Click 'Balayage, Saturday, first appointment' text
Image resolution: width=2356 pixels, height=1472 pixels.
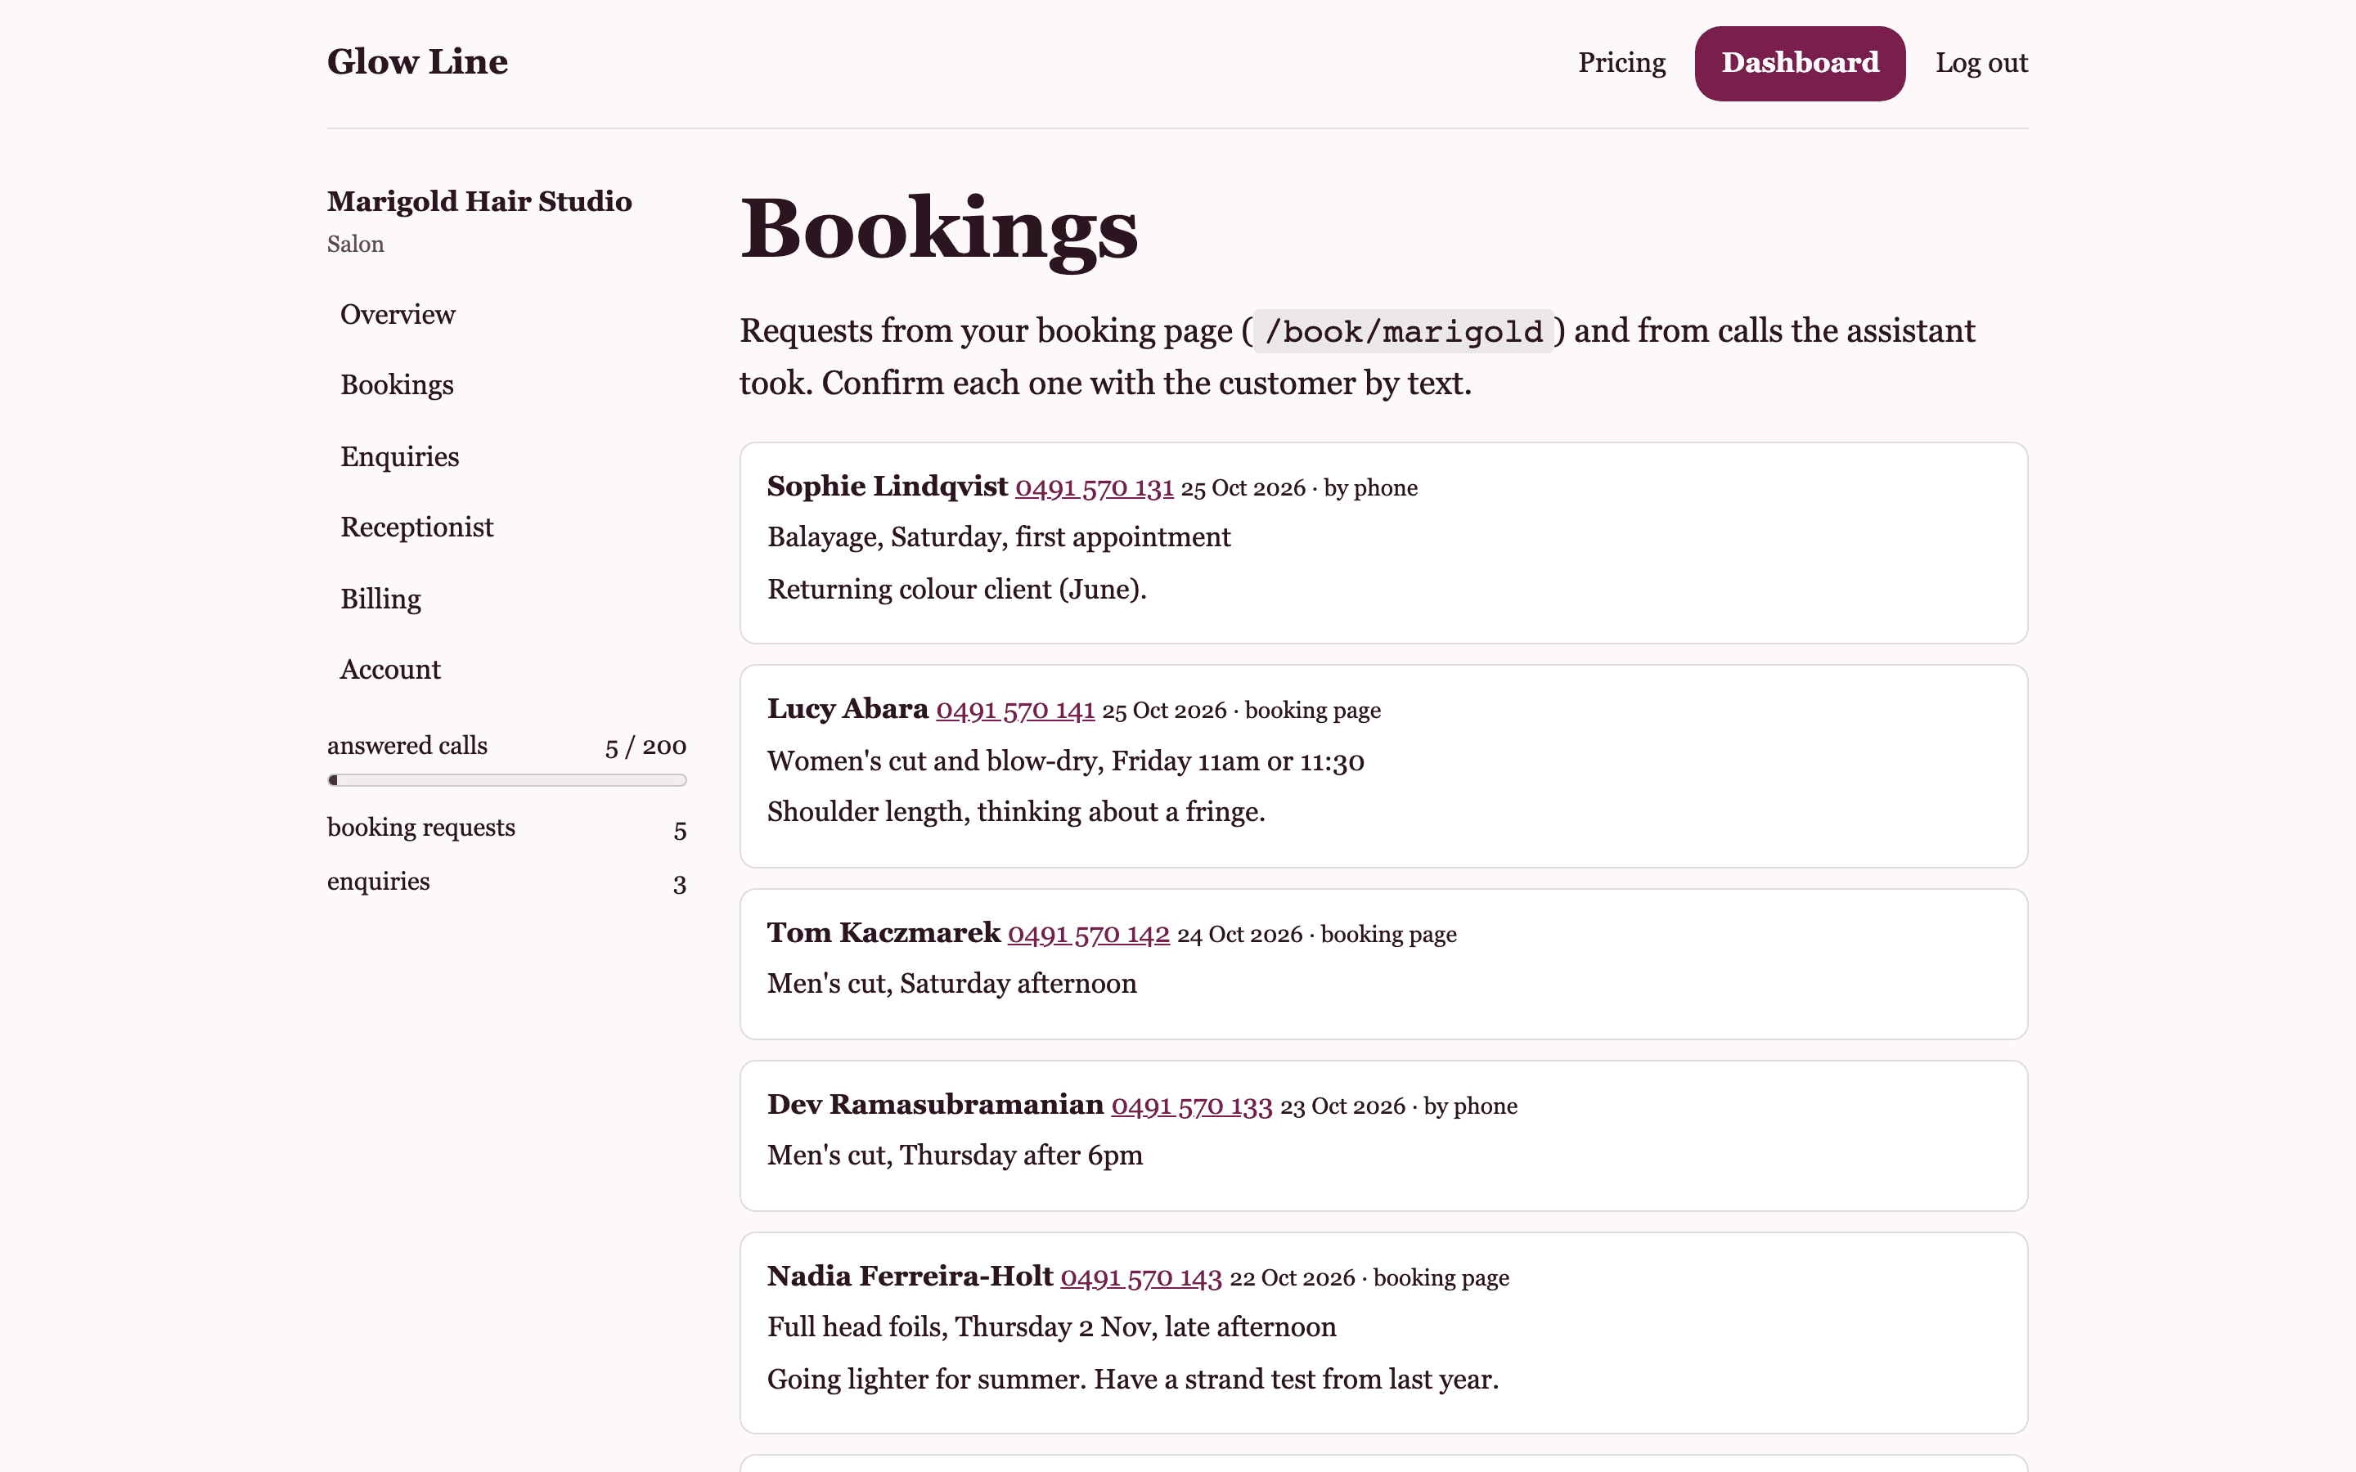pos(999,537)
